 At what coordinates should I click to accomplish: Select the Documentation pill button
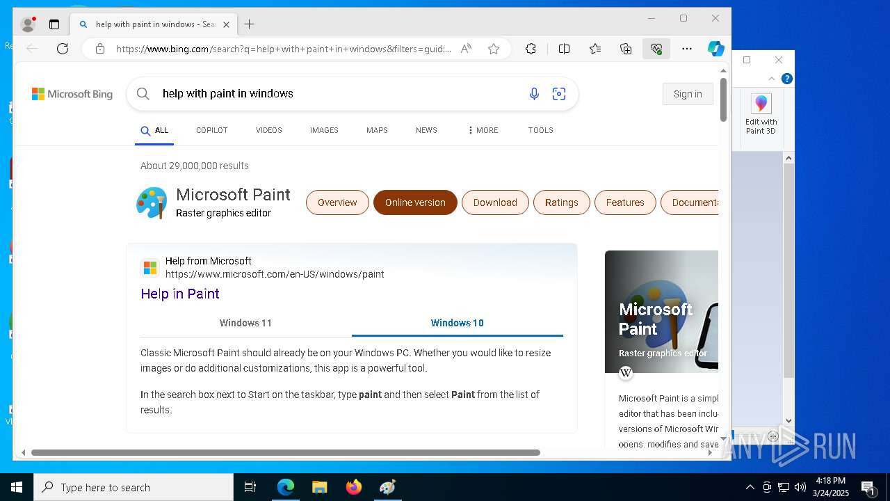point(690,202)
